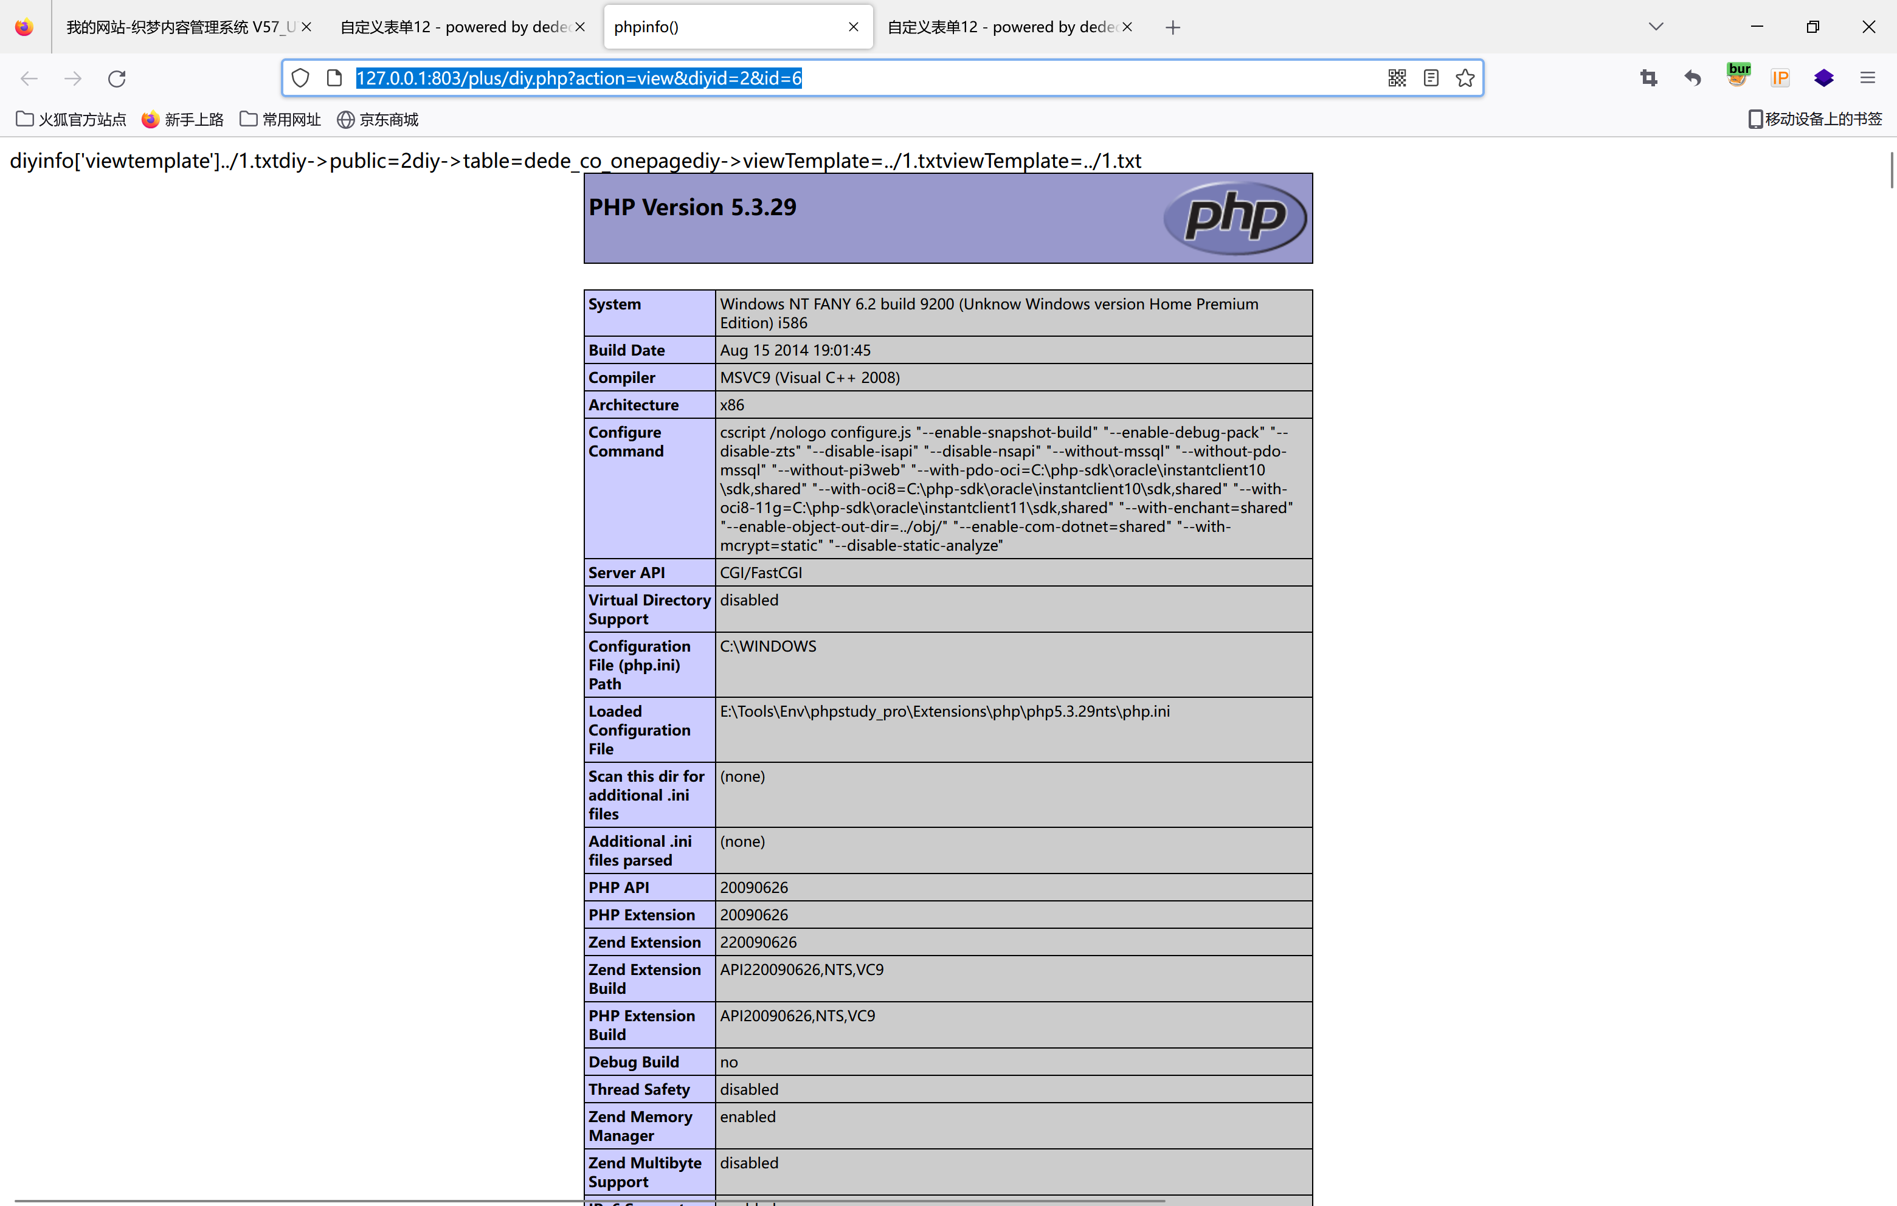This screenshot has height=1206, width=1897.
Task: Switch to 我的网站-织梦内容管理系统 tab
Action: 179,27
